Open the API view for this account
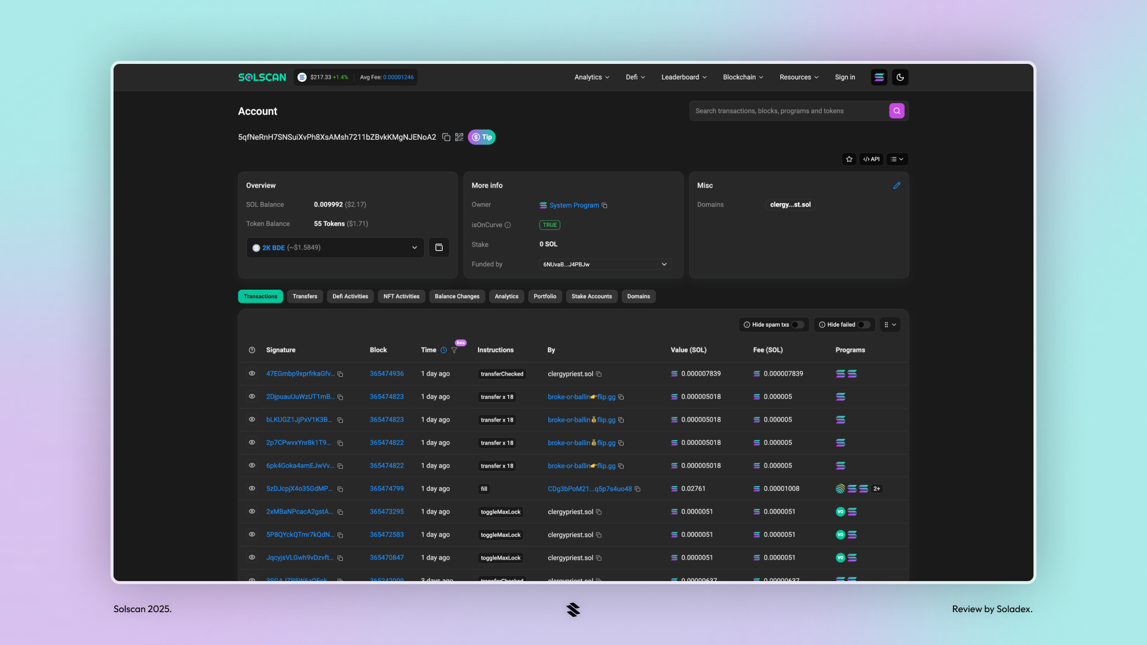The image size is (1147, 645). 871,159
